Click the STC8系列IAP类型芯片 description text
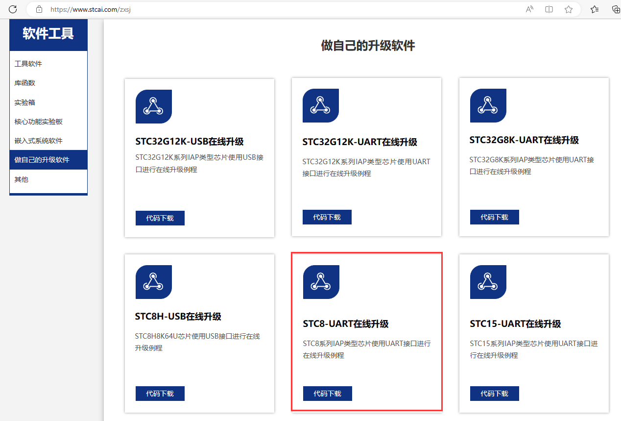Image resolution: width=621 pixels, height=421 pixels. (367, 349)
